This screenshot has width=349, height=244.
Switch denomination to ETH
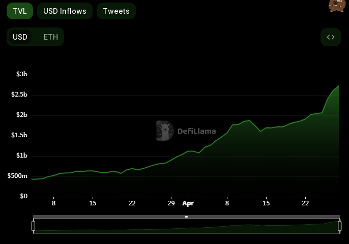point(50,37)
